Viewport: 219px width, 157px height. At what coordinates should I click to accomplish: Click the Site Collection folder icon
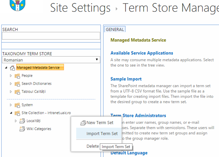coord(17,113)
